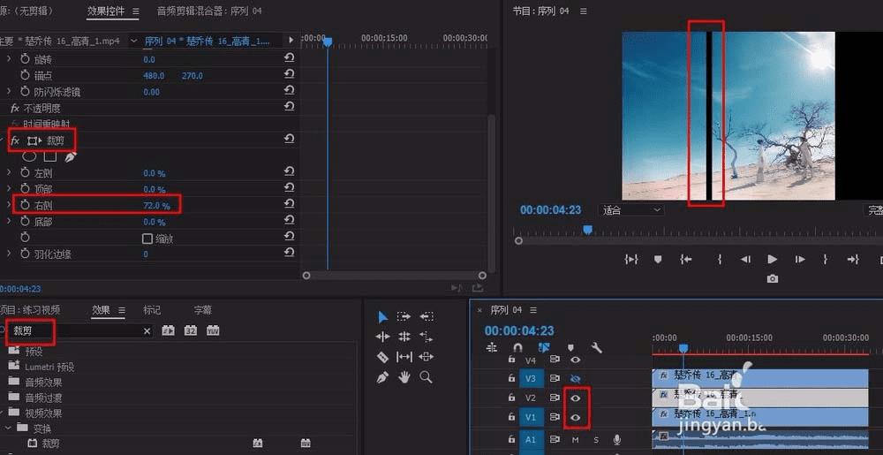Switch to the 标记 tab

point(152,310)
